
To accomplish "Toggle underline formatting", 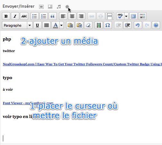I will [x=38, y=25].
